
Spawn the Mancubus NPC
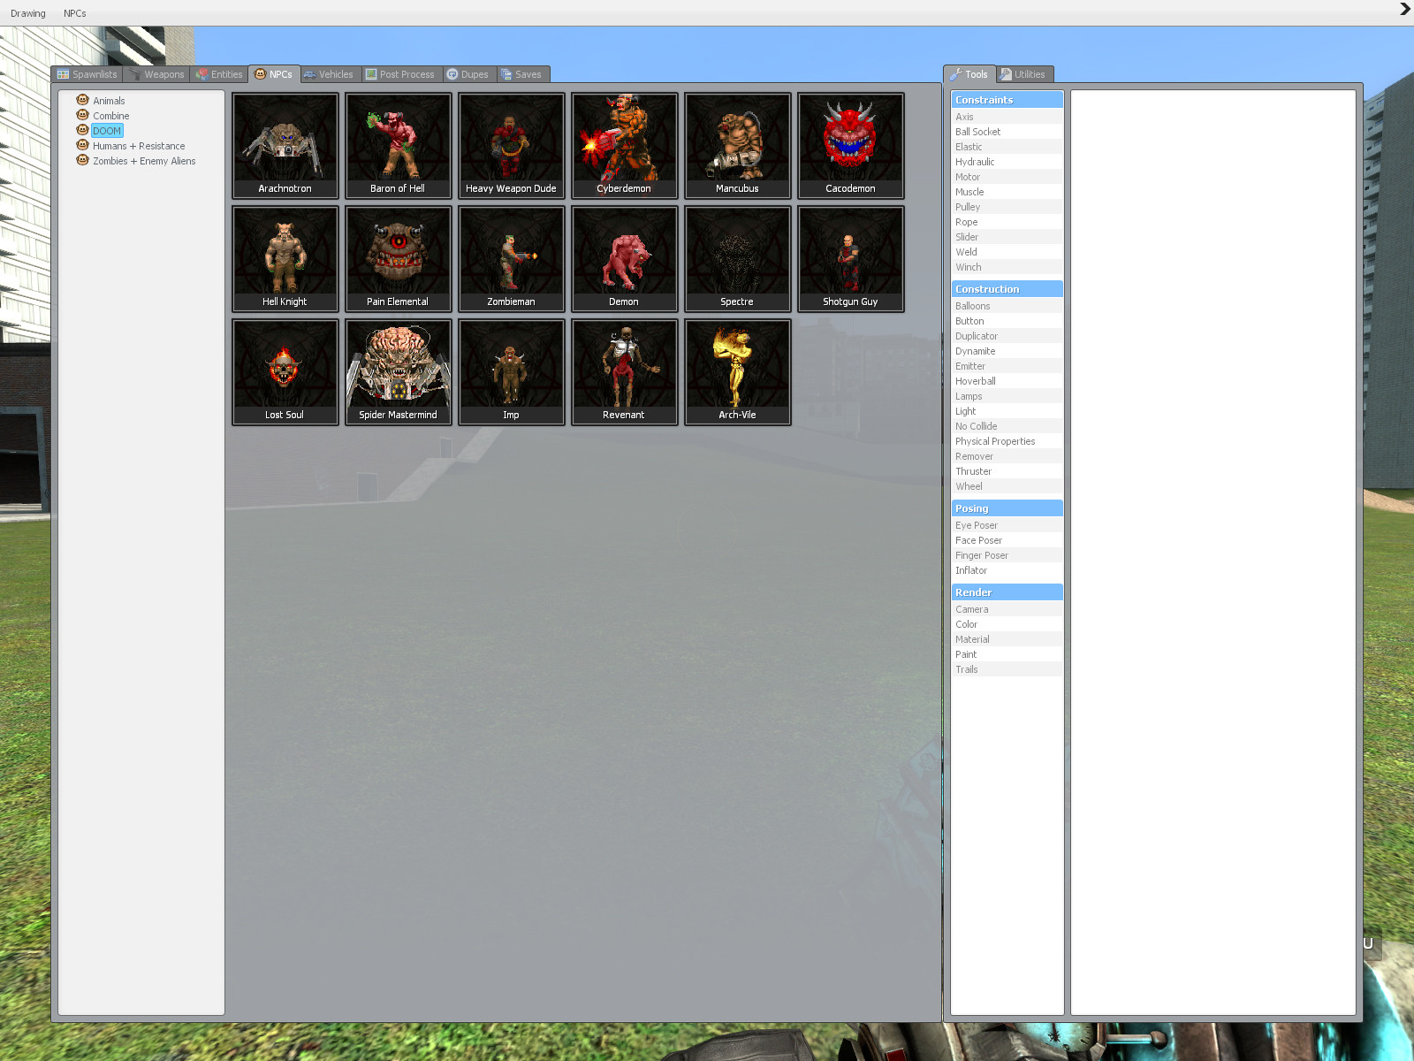(x=737, y=146)
